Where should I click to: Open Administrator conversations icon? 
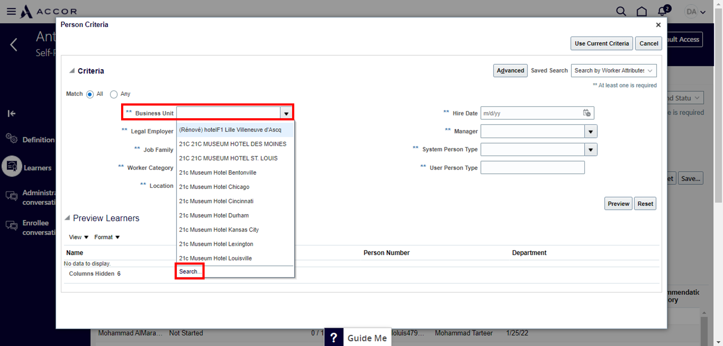(12, 196)
